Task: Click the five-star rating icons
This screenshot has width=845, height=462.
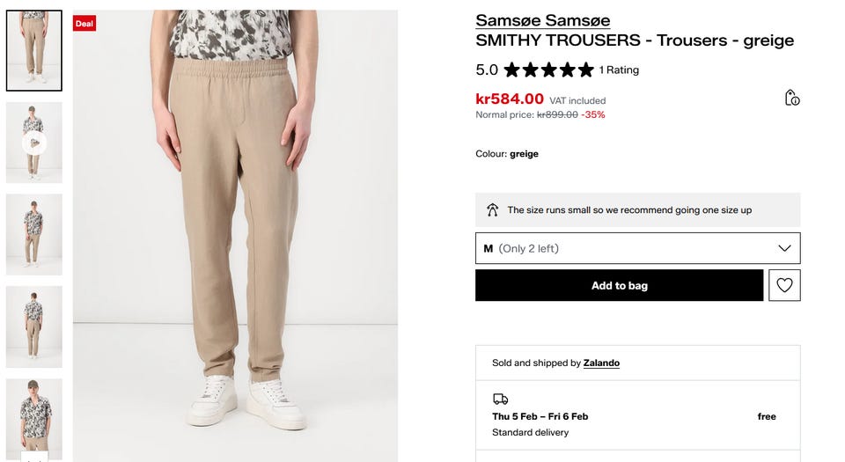Action: pos(548,70)
